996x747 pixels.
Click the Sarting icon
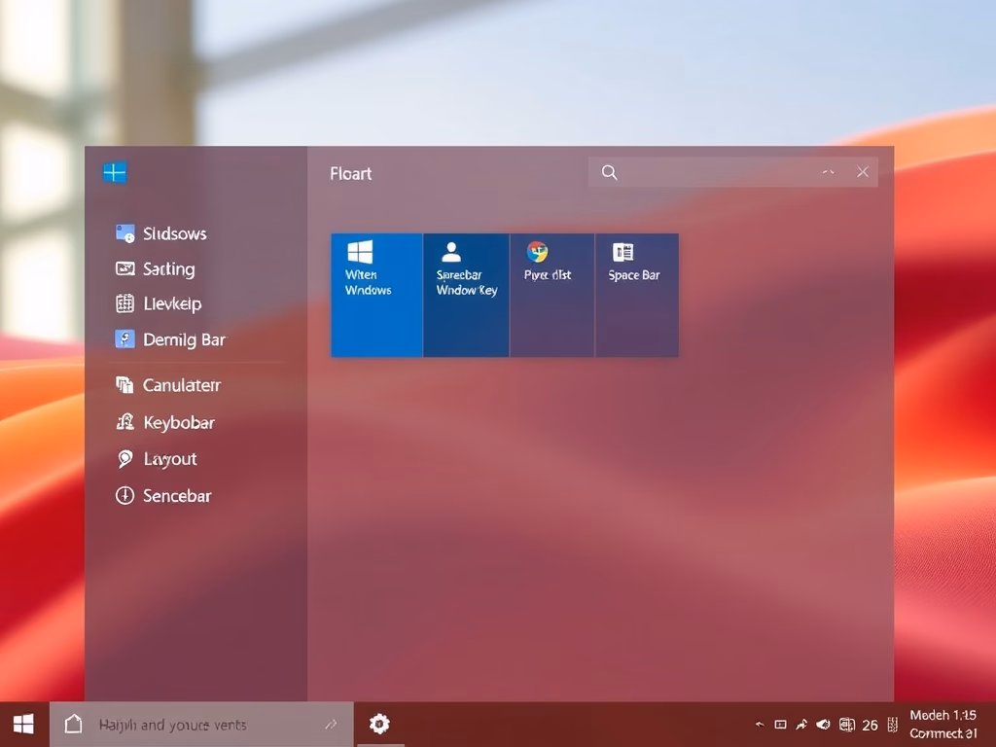point(125,268)
